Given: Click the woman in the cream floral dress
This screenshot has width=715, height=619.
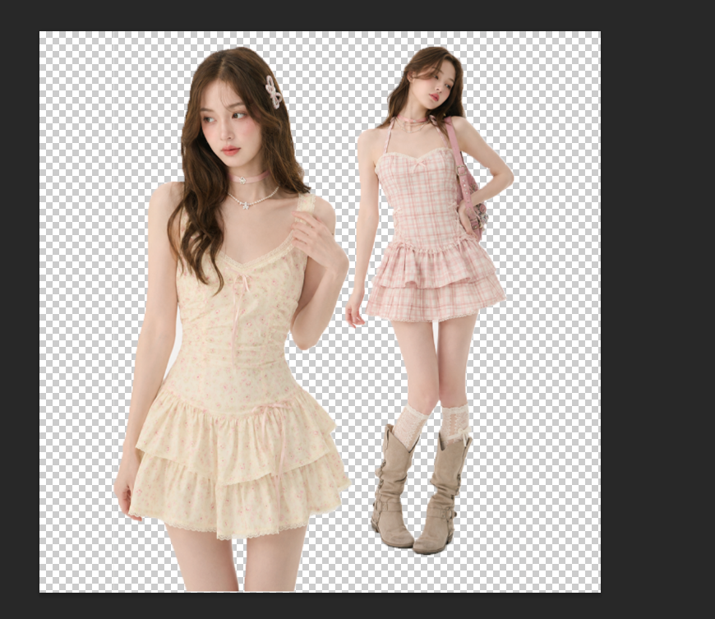Looking at the screenshot, I should [233, 319].
